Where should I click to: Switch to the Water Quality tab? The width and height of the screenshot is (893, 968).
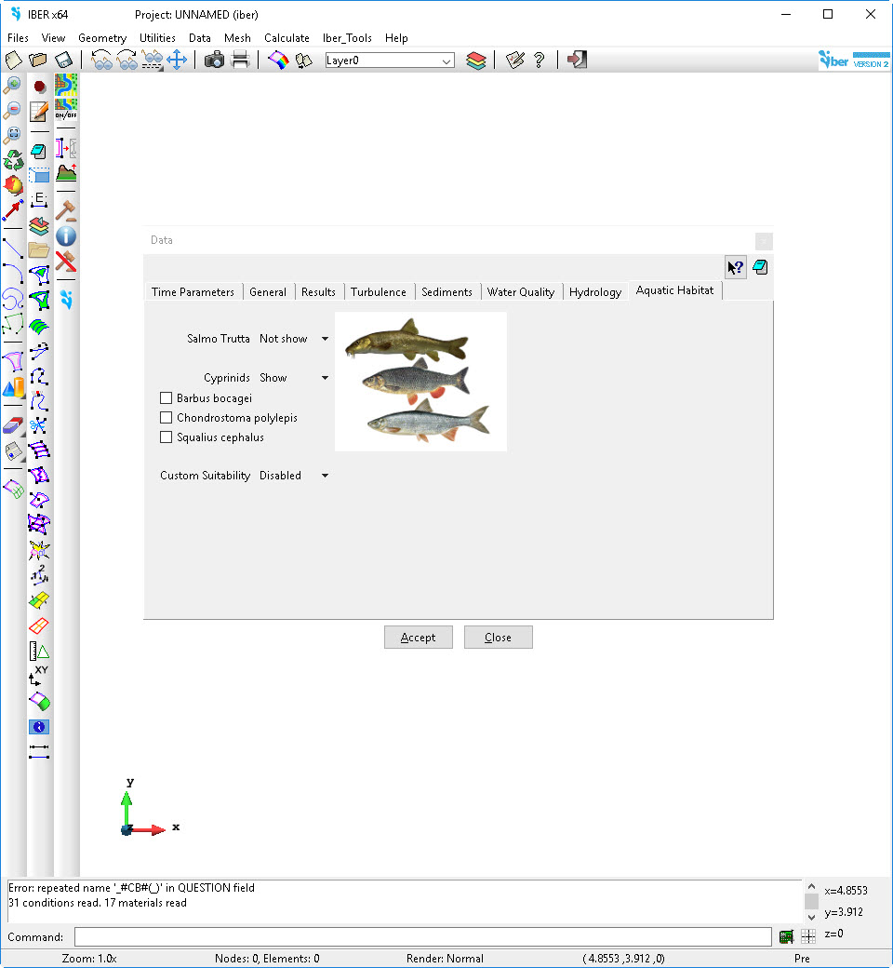521,292
